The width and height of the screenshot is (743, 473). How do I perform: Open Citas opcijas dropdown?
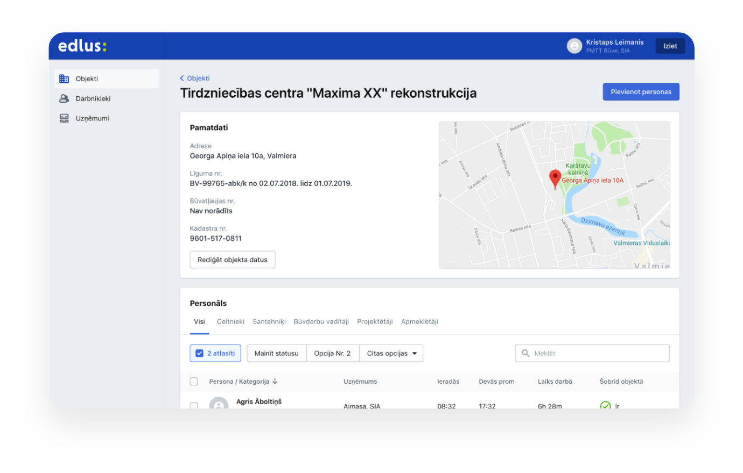point(391,353)
